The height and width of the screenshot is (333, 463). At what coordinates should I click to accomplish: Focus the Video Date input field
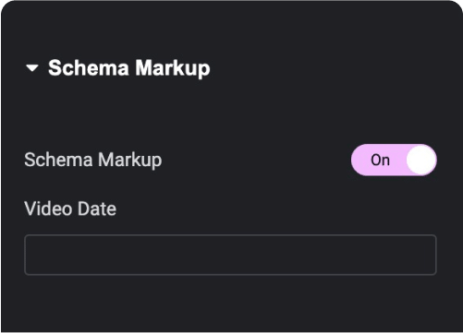click(x=230, y=255)
